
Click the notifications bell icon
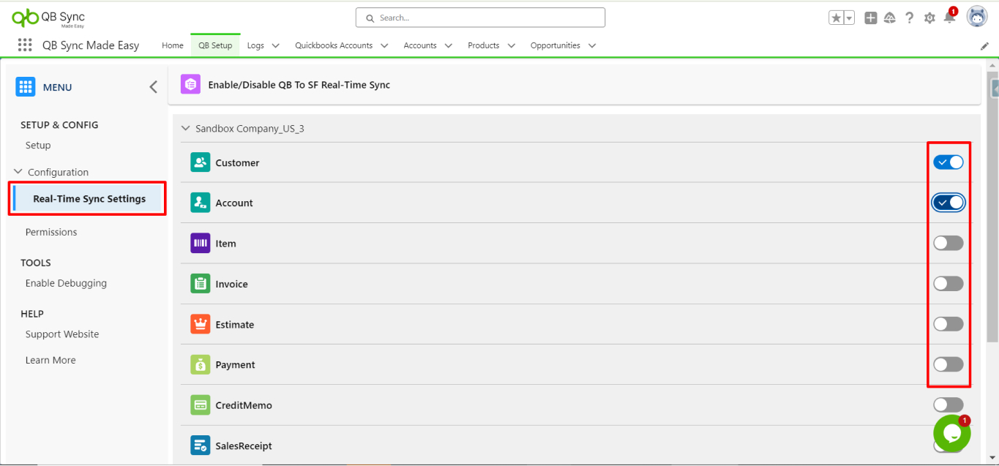coord(949,18)
